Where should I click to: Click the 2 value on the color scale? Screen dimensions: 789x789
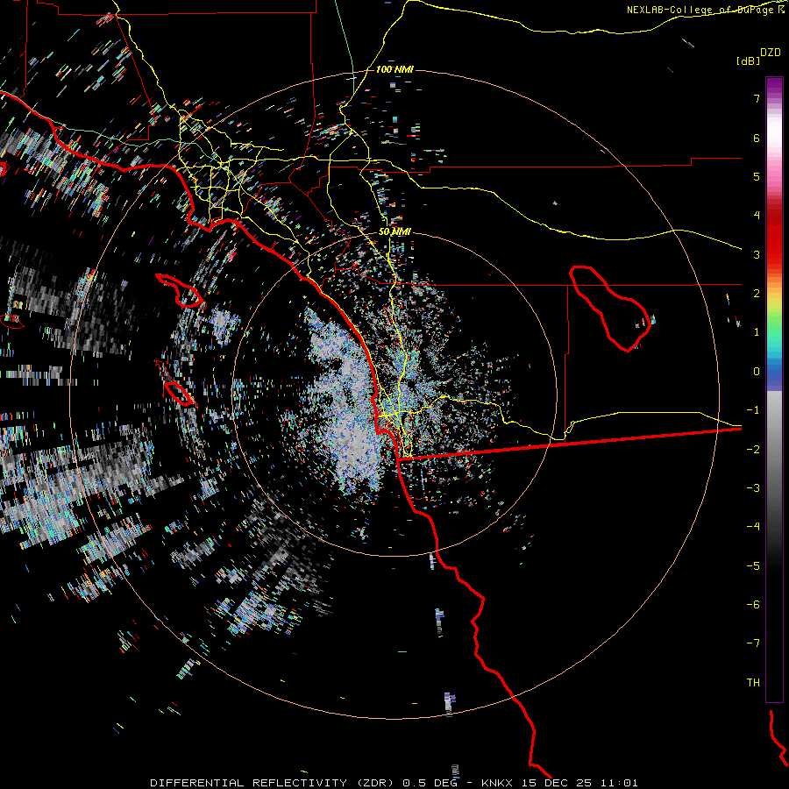coord(757,294)
